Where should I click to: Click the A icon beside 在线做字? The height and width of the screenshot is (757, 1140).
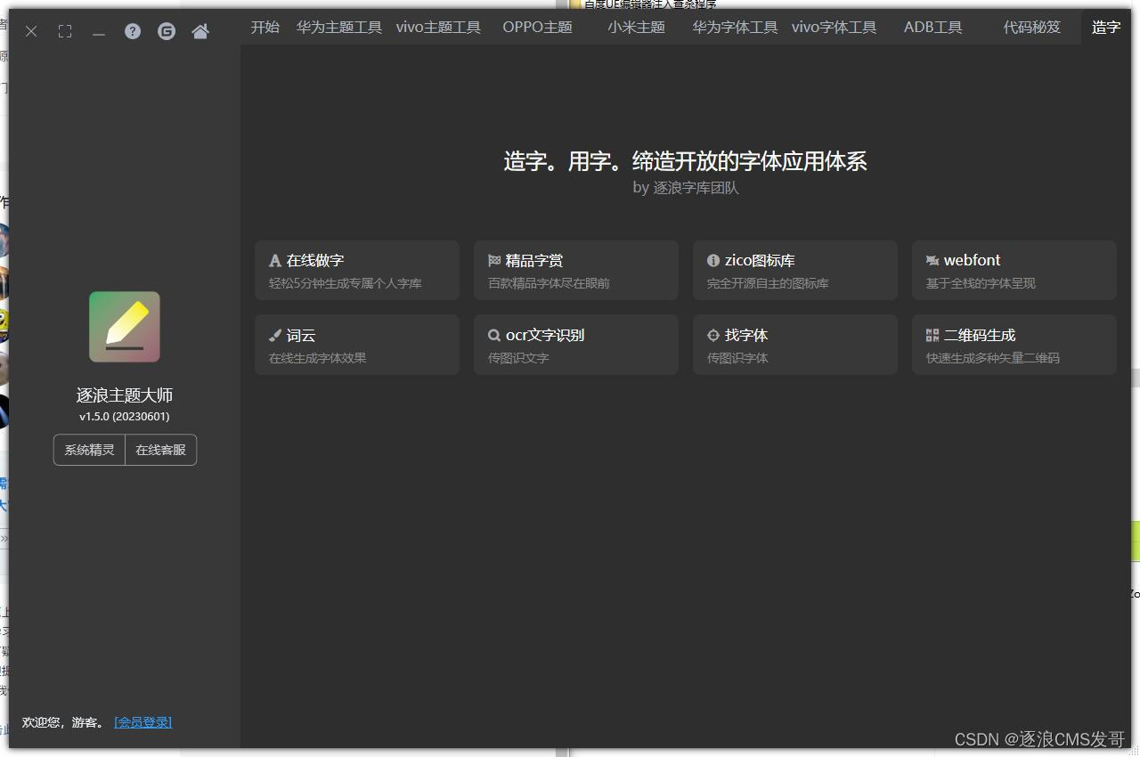275,261
